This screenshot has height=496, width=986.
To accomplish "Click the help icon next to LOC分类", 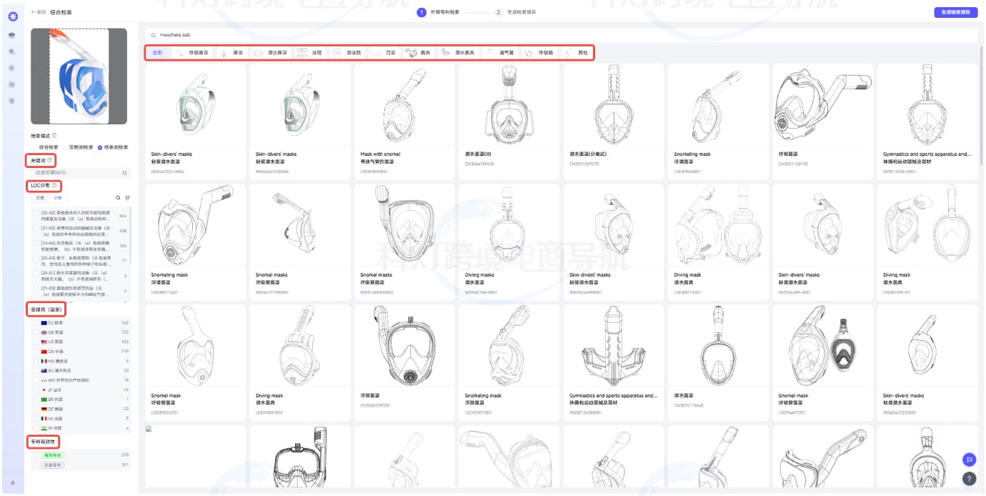I will point(54,185).
